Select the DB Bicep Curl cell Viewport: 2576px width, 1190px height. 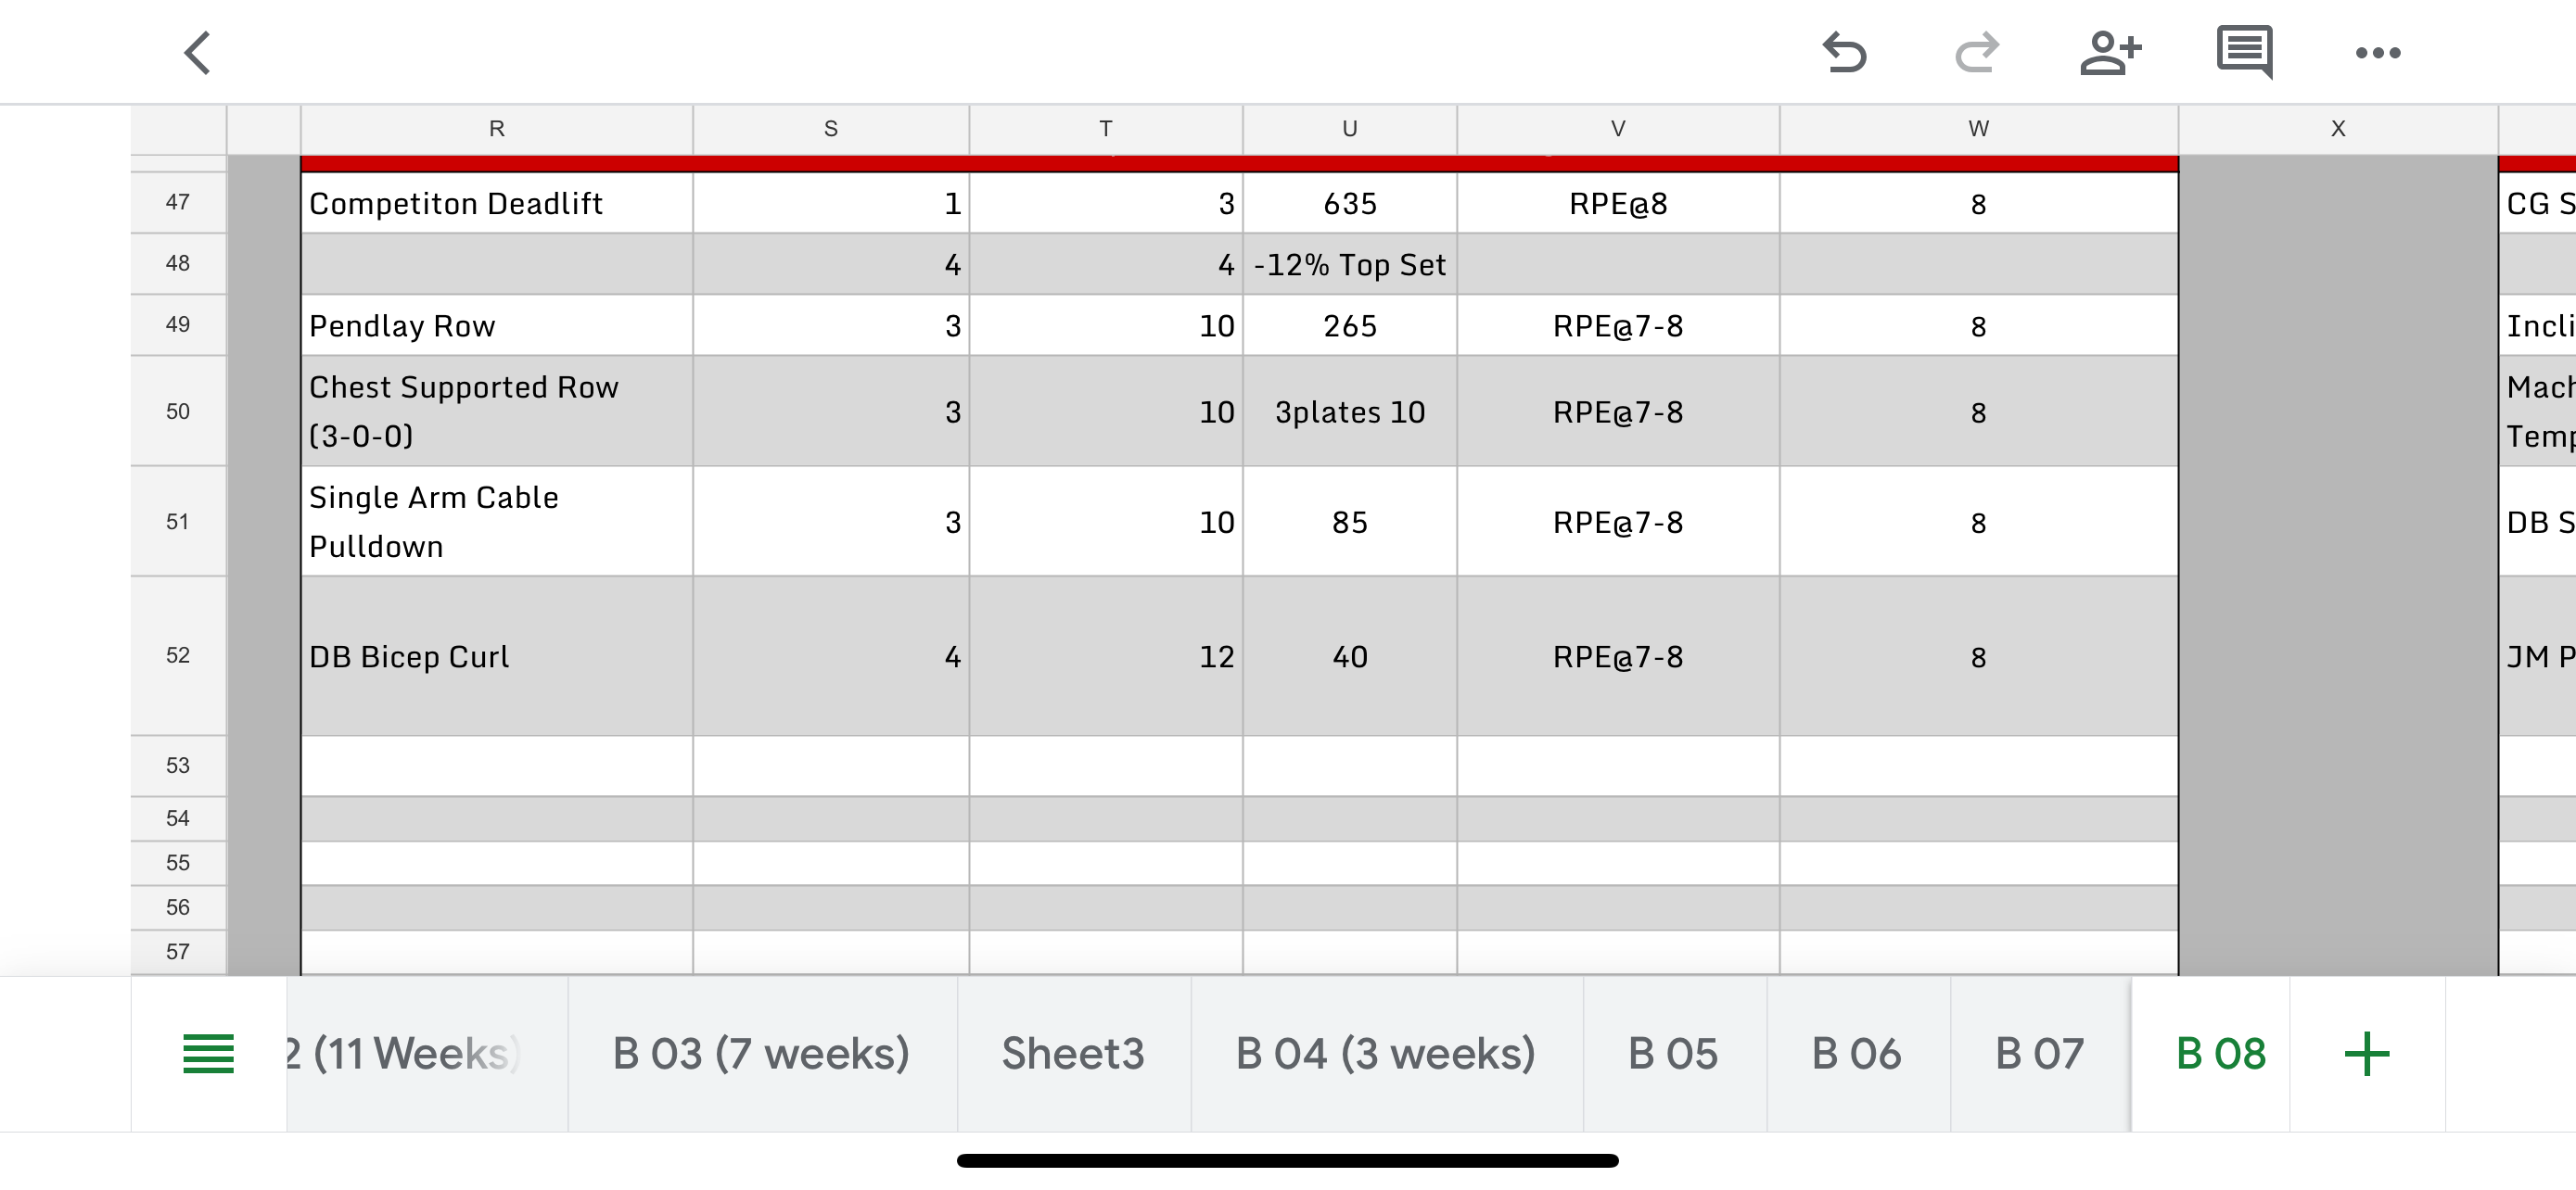pos(496,656)
